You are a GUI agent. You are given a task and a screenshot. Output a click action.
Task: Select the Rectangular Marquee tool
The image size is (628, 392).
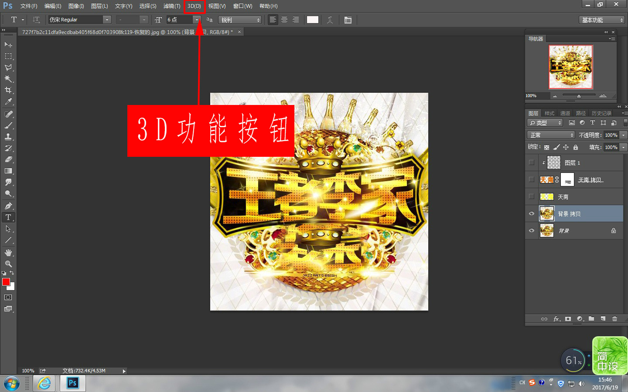(8, 56)
